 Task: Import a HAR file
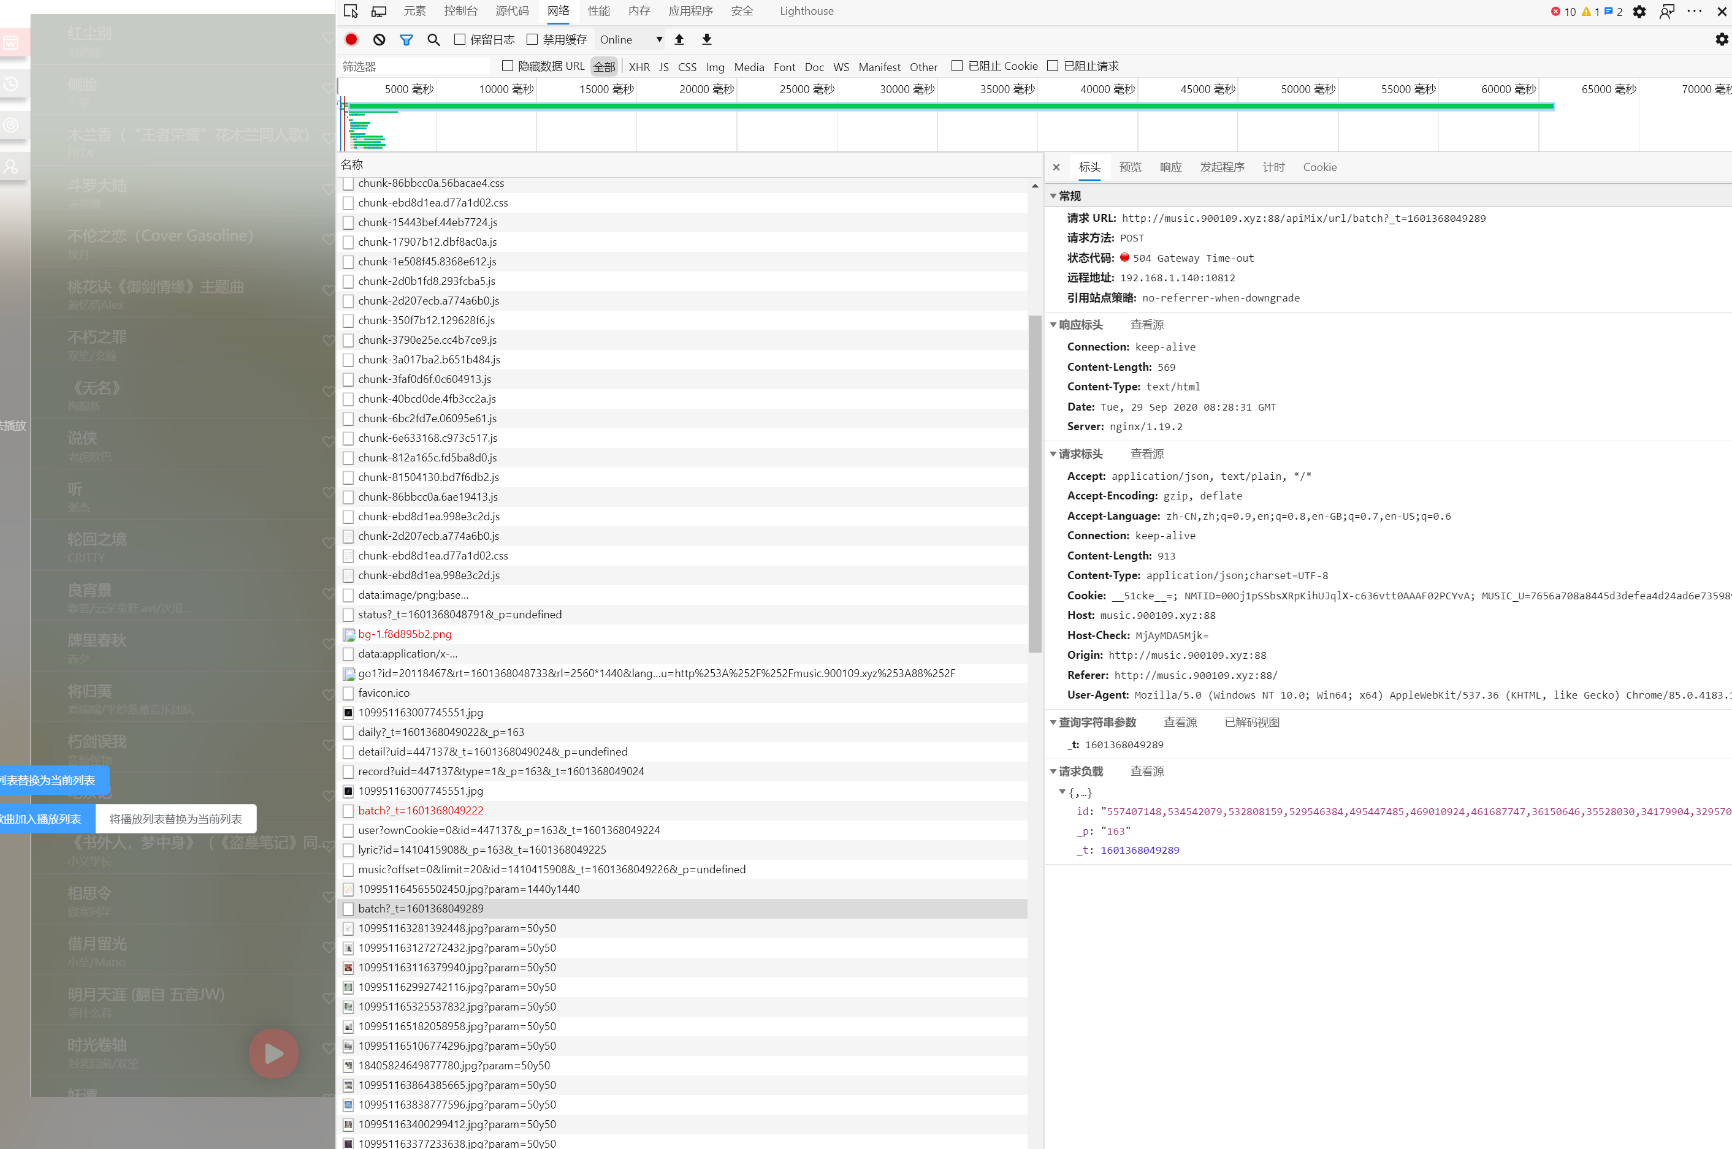coord(678,40)
